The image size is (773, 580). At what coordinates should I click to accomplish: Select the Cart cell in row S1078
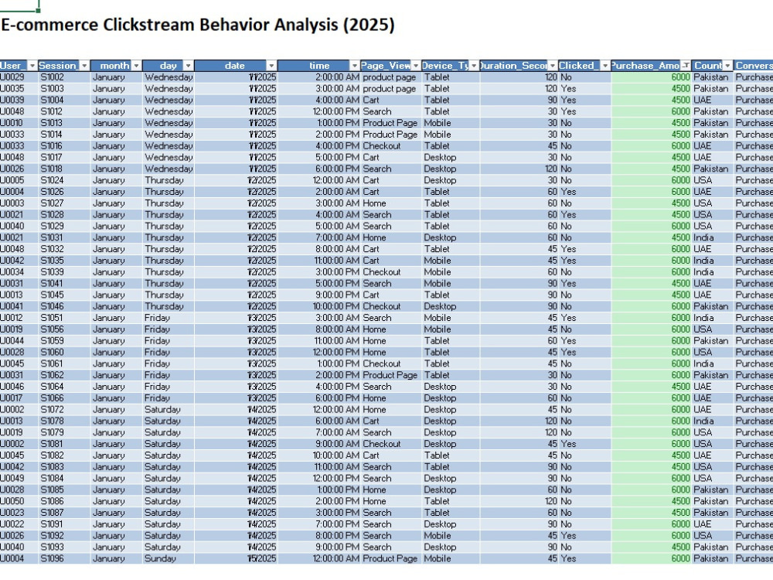pyautogui.click(x=391, y=421)
